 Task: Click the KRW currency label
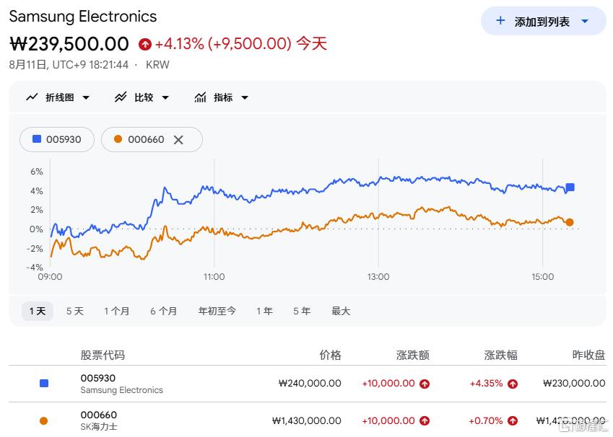tap(157, 65)
